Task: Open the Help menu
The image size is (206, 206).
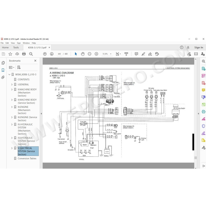Action: [x=34, y=43]
